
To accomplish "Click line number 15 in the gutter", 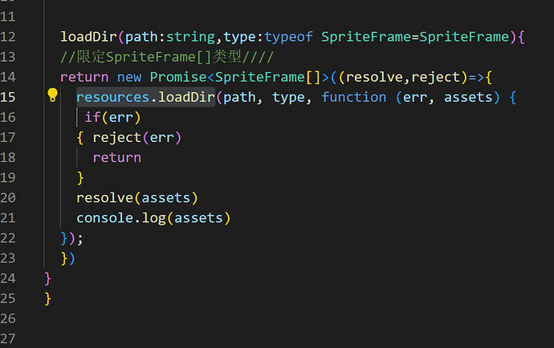I will pos(9,96).
